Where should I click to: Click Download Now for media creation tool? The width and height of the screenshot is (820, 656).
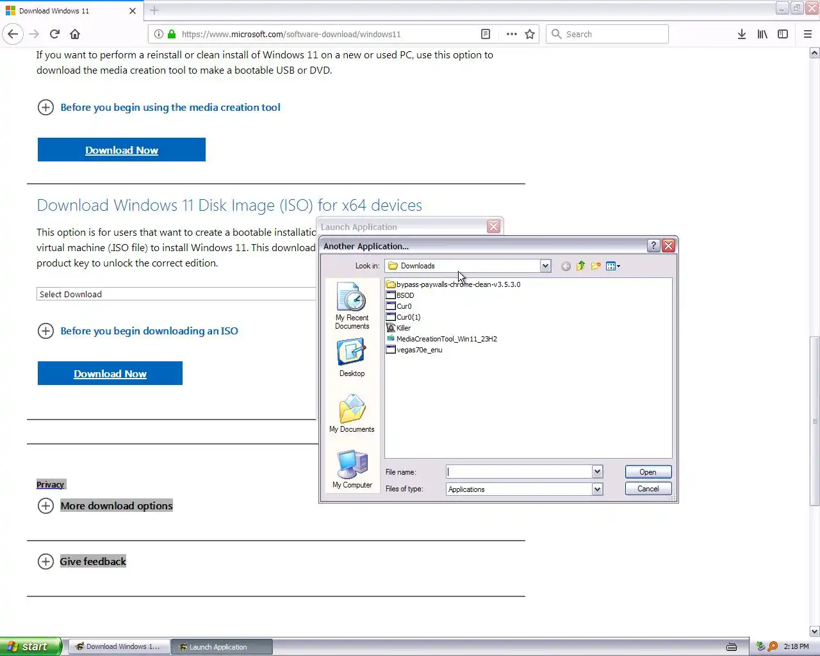pos(122,150)
